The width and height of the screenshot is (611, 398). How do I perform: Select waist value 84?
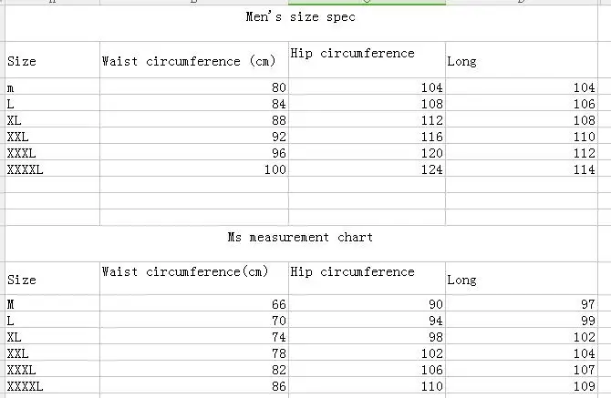coord(194,103)
